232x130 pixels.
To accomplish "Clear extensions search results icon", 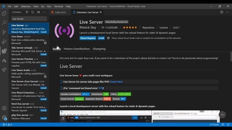I will point(38,12).
